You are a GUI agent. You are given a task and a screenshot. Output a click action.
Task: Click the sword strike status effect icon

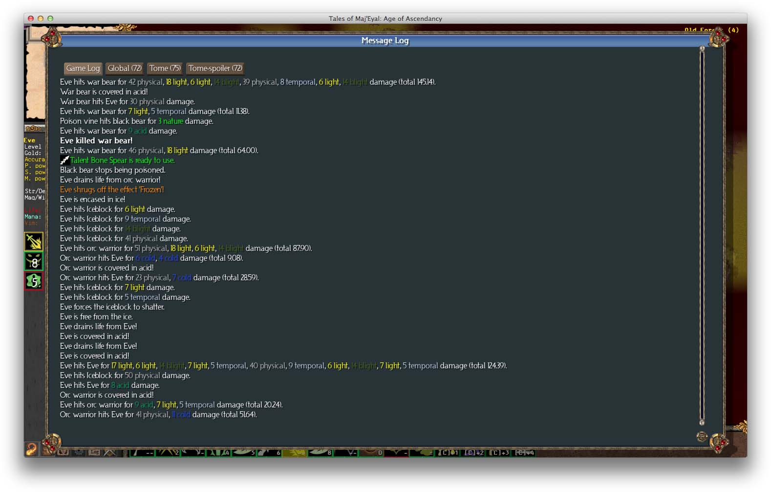[x=34, y=242]
